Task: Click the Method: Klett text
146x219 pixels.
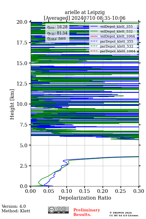Action: click(16, 211)
